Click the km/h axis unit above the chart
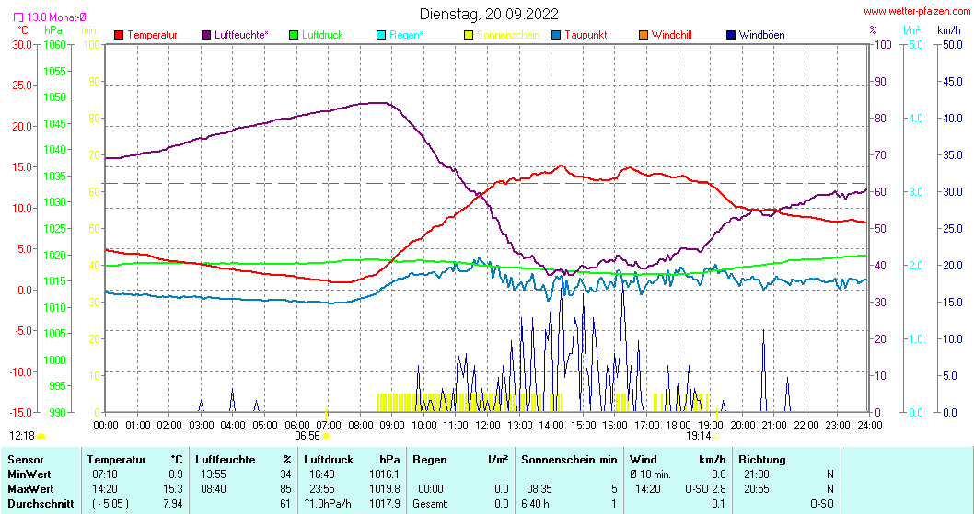The image size is (974, 514). tap(948, 29)
